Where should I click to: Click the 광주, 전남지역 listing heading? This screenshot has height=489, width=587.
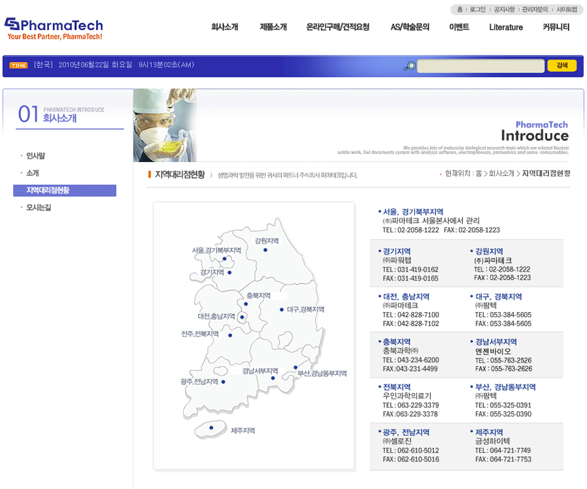pos(406,432)
